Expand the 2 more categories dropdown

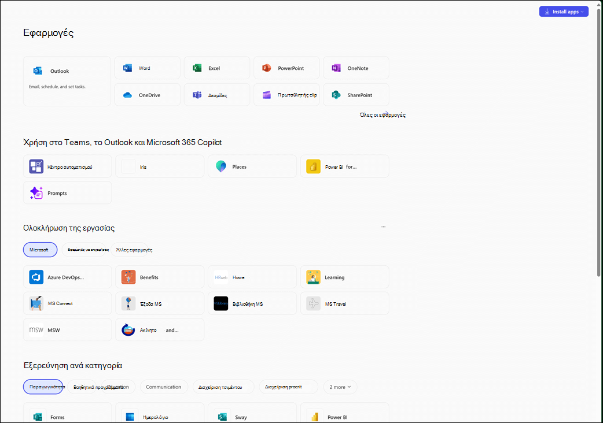(340, 387)
